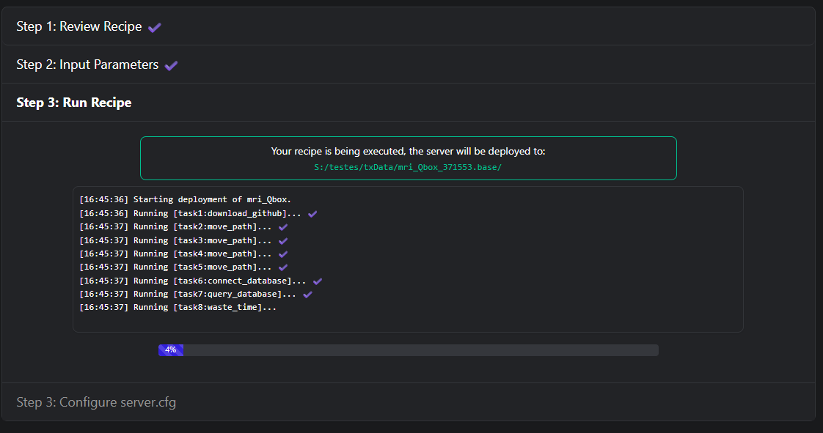Click the checkmark after task3:move_path
The image size is (823, 433).
pos(283,240)
